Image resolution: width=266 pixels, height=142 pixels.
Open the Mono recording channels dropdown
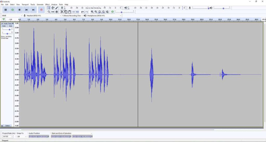[x=72, y=16]
